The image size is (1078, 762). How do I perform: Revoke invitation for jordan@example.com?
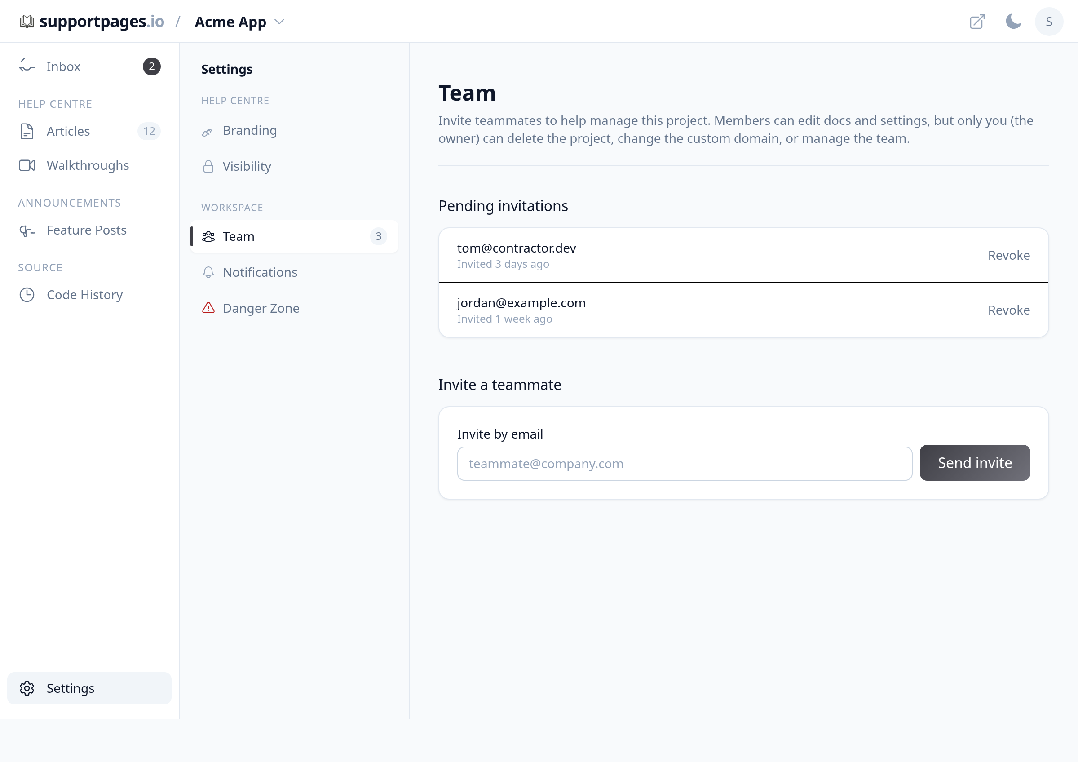click(1008, 310)
